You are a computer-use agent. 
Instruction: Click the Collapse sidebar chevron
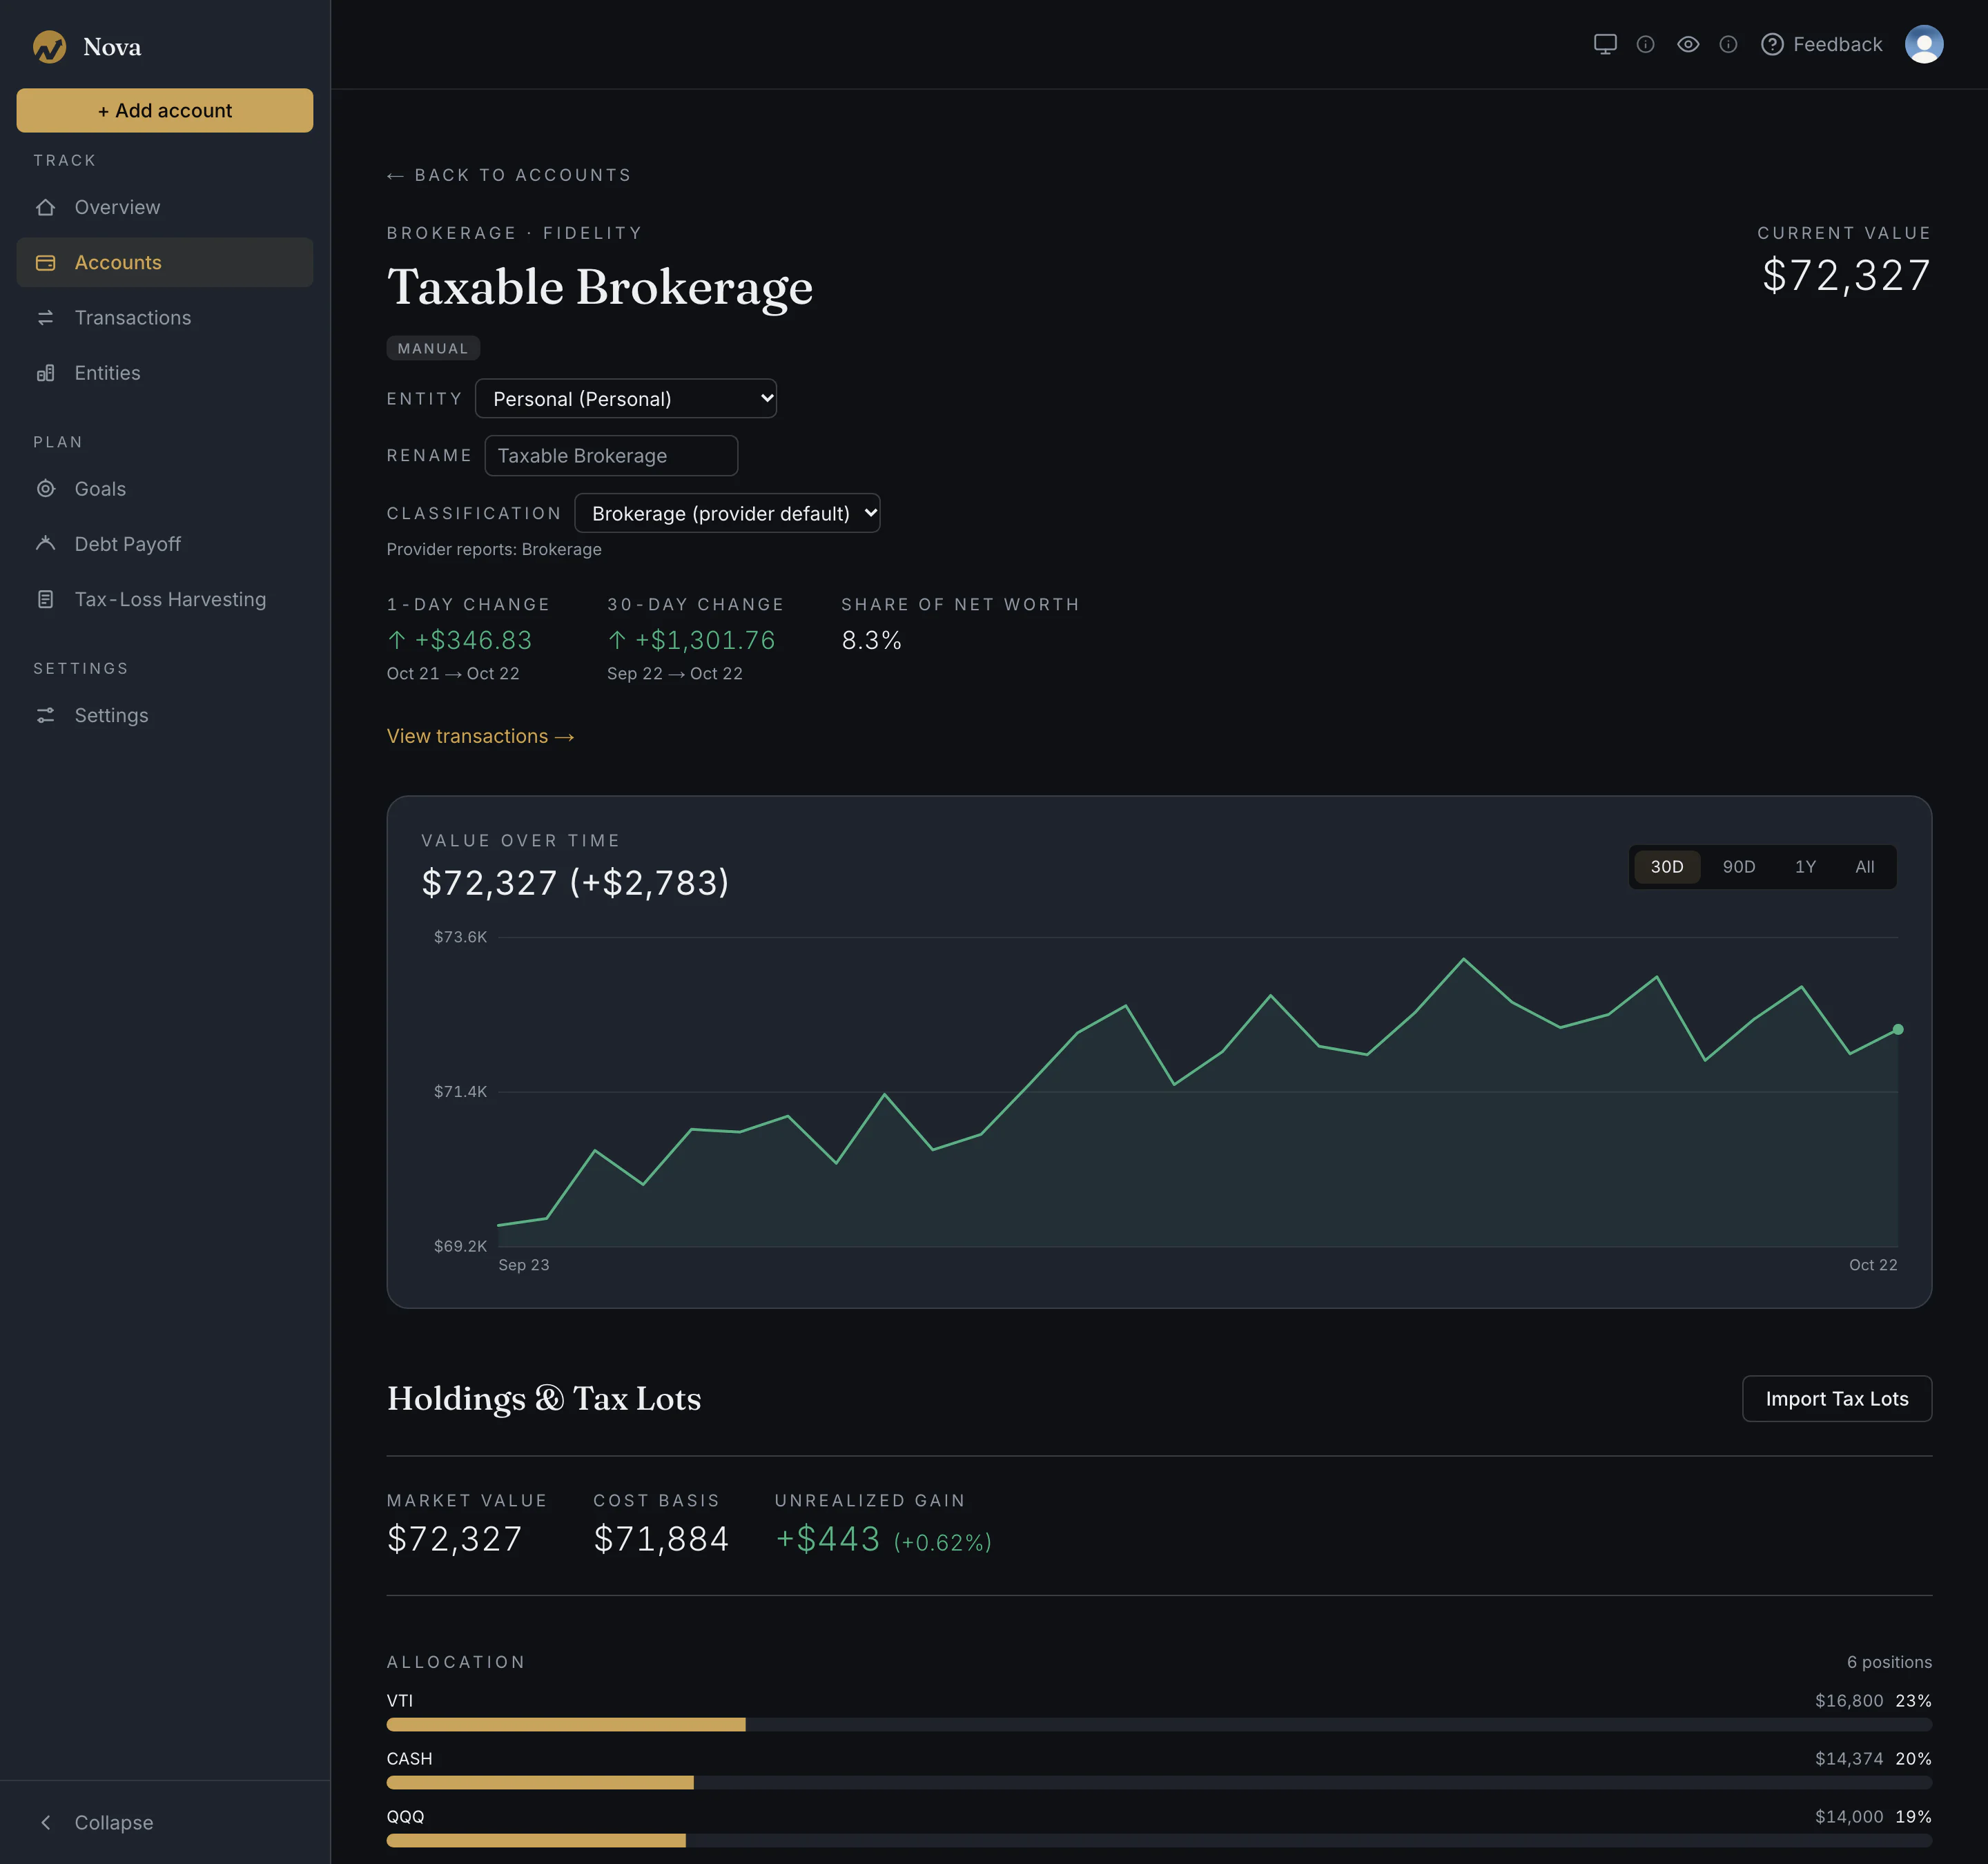tap(45, 1822)
